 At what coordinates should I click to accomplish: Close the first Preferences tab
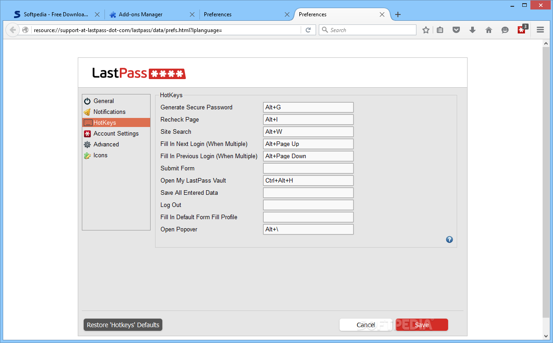[x=287, y=14]
